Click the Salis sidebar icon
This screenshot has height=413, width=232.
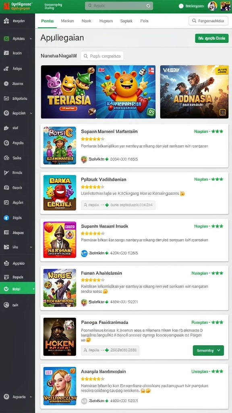(x=6, y=158)
